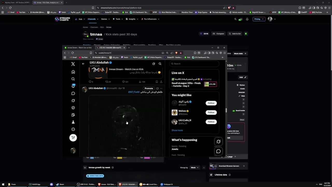
Task: Open Grok icon in X sidebar
Action: pyautogui.click(x=73, y=101)
